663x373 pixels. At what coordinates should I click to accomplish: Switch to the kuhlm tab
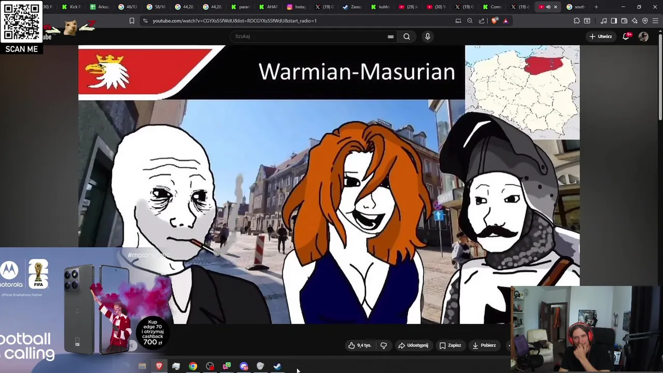[380, 7]
